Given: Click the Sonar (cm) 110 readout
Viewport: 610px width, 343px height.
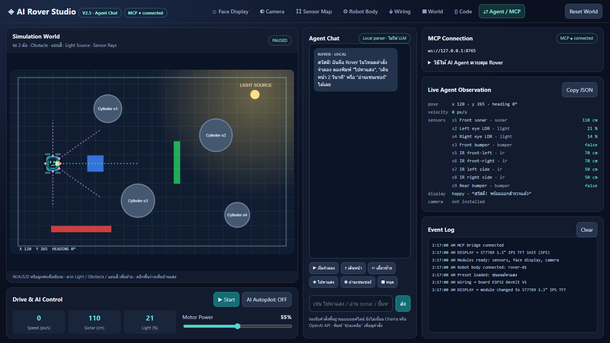Looking at the screenshot, I should coord(95,322).
